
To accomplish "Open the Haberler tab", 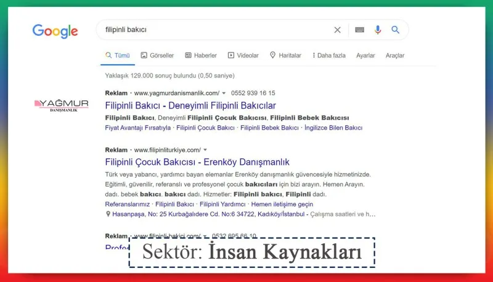I will click(201, 56).
